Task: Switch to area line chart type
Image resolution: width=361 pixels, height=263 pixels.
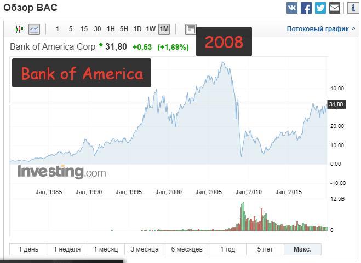Action: click(x=34, y=28)
